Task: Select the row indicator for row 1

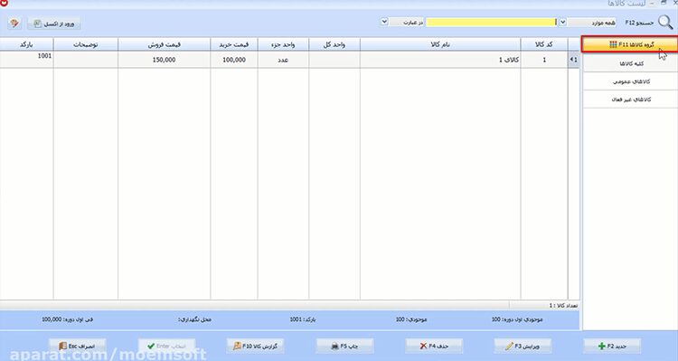Action: tap(573, 60)
